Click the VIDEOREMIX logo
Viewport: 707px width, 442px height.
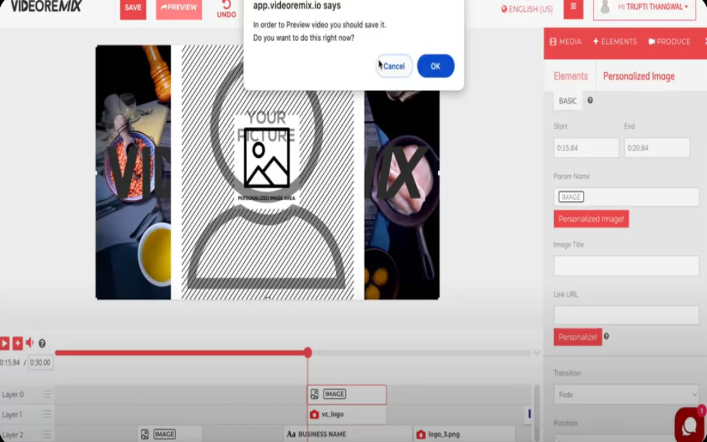pyautogui.click(x=46, y=6)
